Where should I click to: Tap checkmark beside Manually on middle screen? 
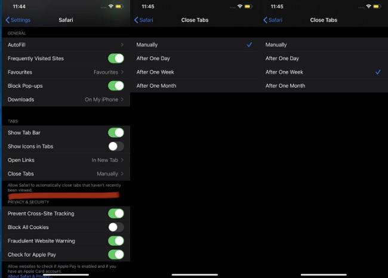(250, 45)
